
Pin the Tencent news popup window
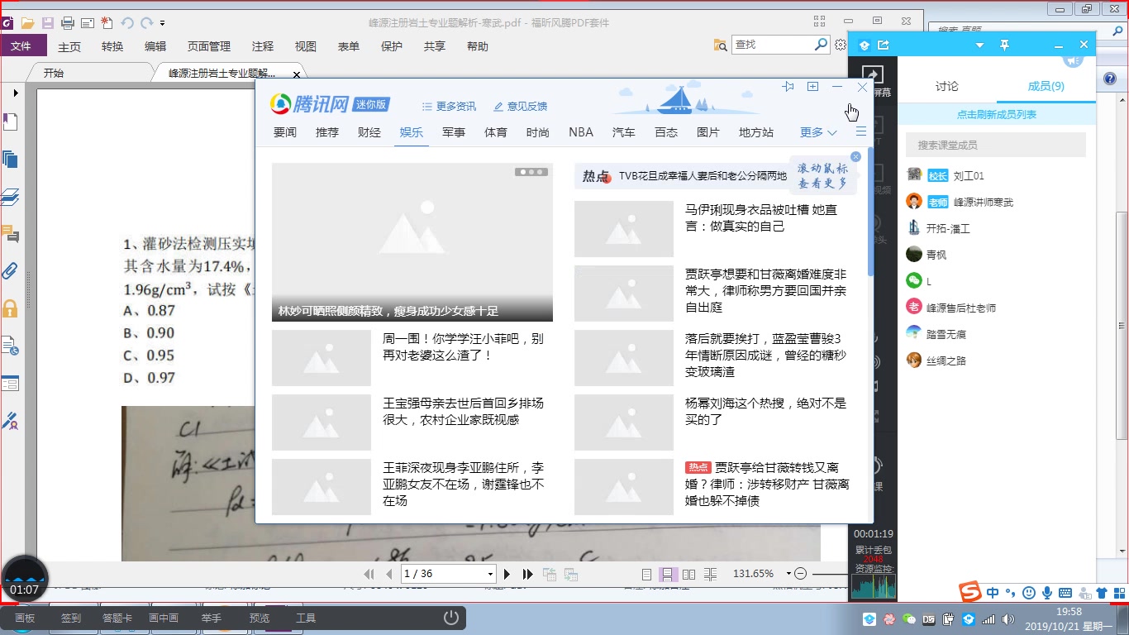coord(788,86)
